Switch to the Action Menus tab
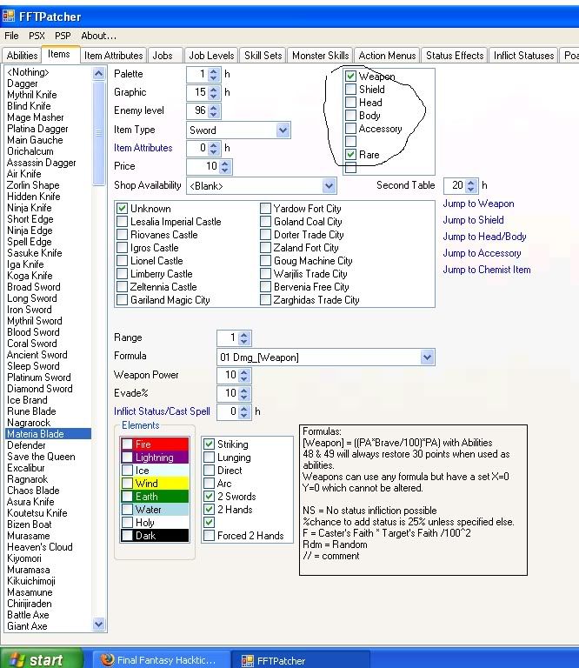This screenshot has width=579, height=668. tap(387, 56)
